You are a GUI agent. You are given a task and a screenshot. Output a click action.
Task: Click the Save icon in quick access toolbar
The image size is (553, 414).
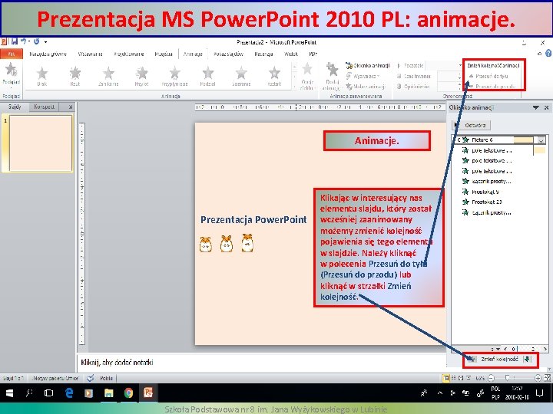click(14, 42)
